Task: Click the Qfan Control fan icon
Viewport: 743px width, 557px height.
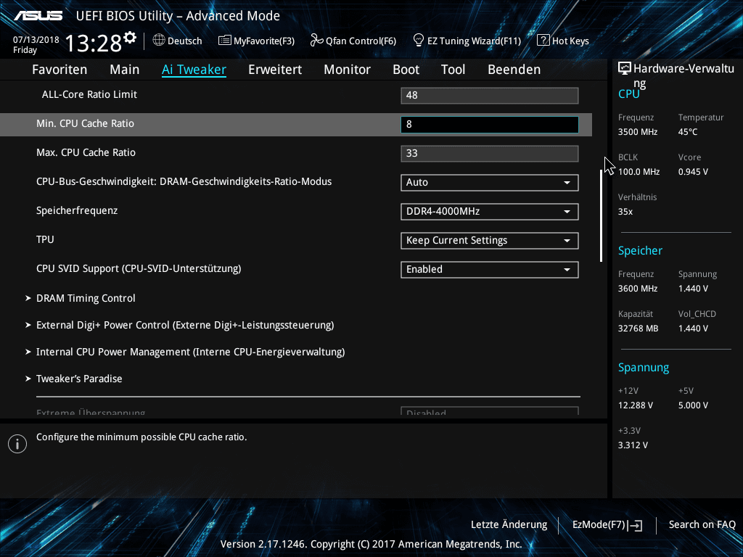Action: click(x=316, y=41)
